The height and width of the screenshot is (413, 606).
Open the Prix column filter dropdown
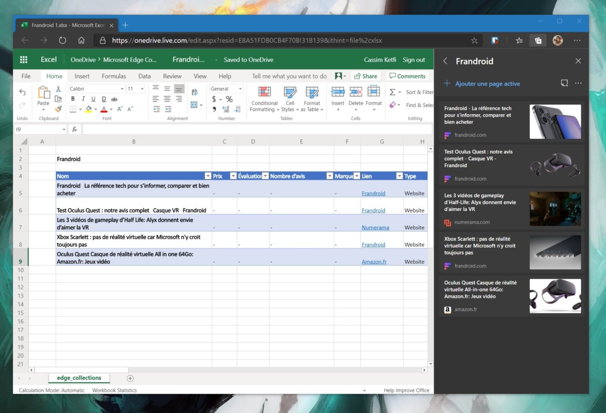click(233, 176)
